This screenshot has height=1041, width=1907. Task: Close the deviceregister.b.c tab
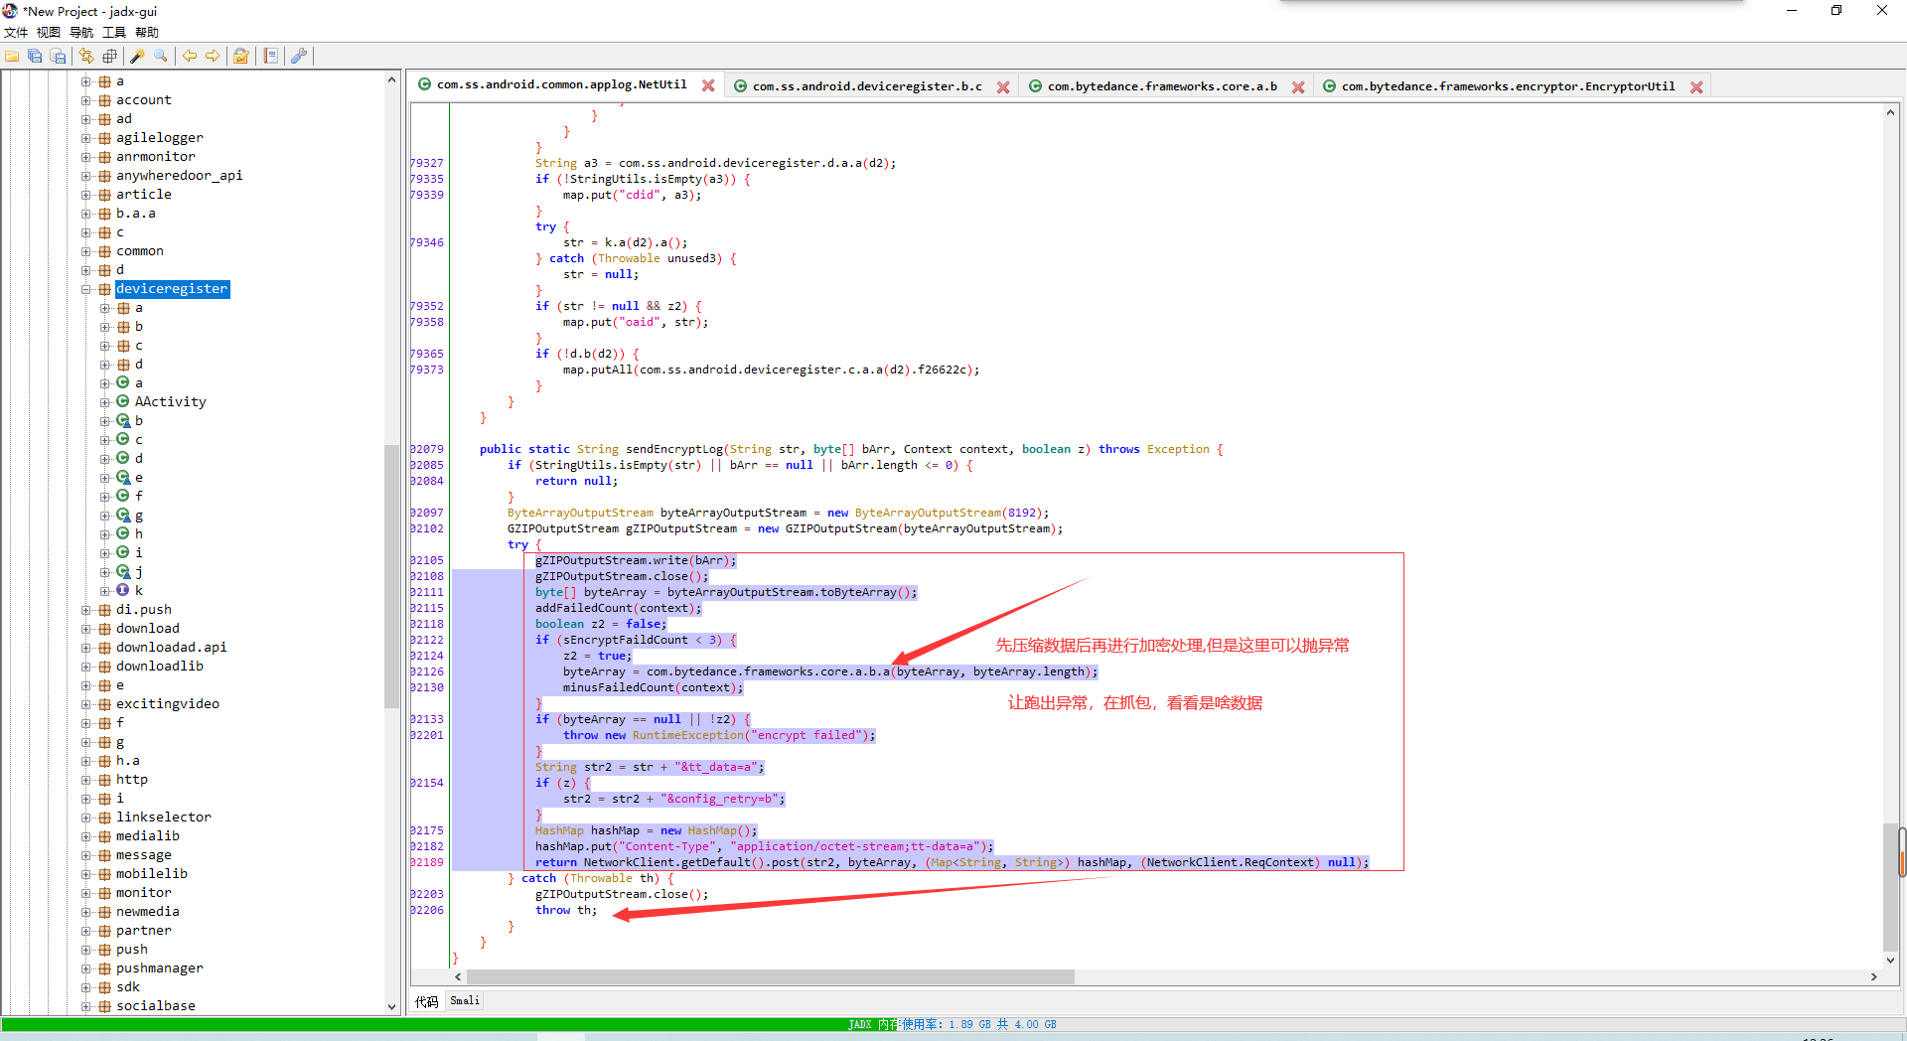click(1003, 87)
